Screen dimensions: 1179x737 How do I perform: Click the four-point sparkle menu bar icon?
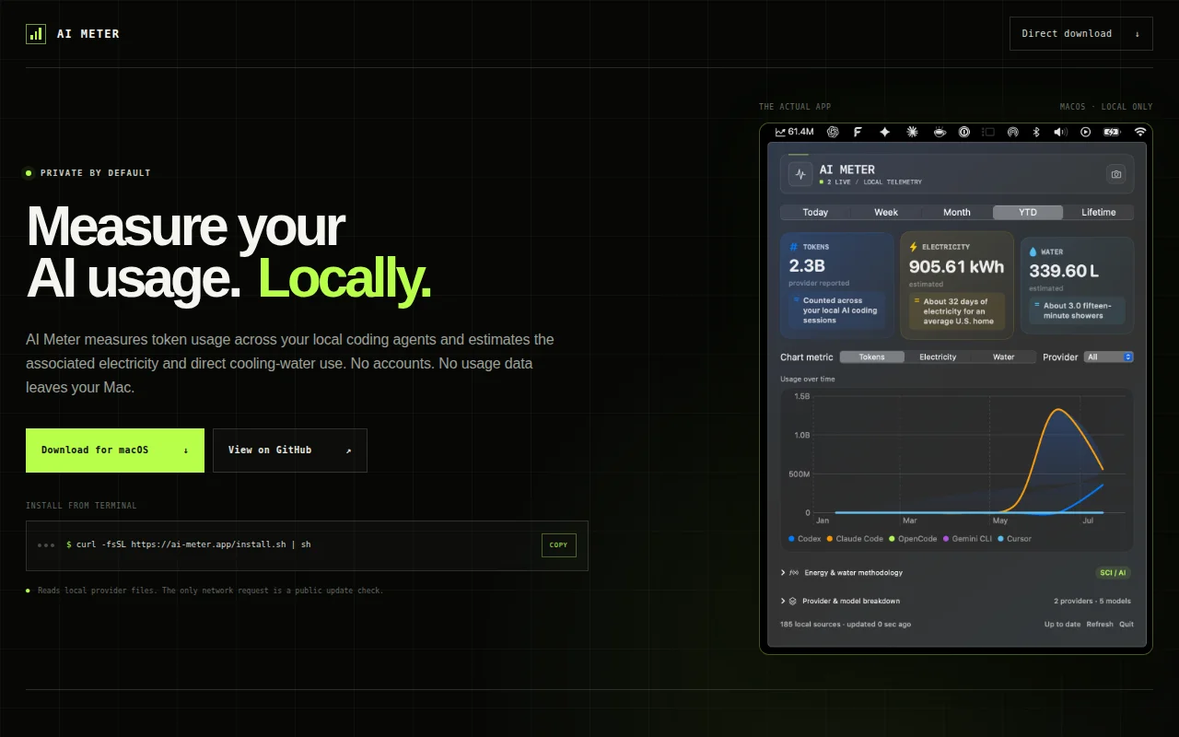click(x=884, y=132)
